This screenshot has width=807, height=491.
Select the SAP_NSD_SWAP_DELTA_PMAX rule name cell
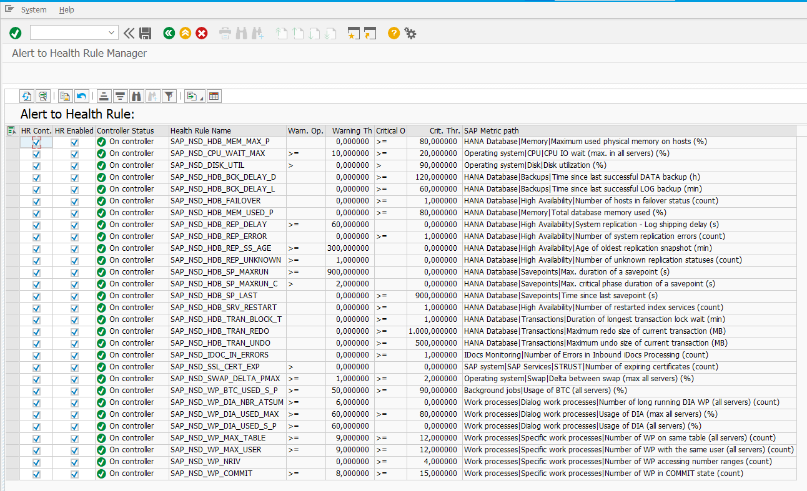228,379
